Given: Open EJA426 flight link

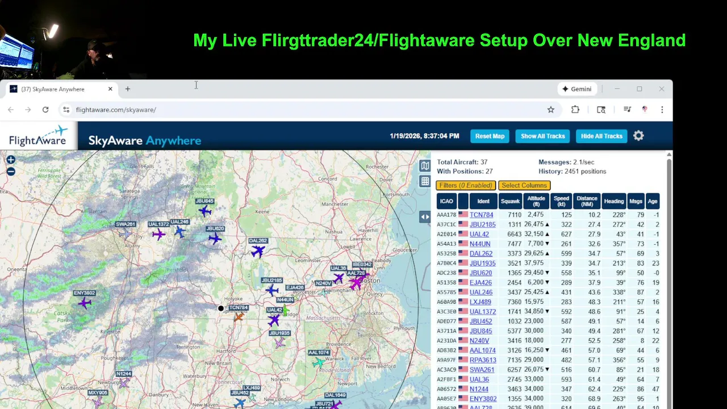Looking at the screenshot, I should pos(481,282).
